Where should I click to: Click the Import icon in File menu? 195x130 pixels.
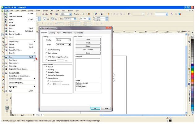6,44
